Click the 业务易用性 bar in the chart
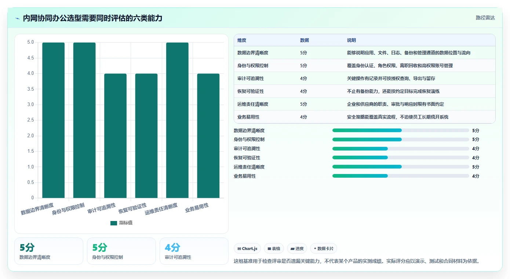The width and height of the screenshot is (510, 279). point(208,136)
